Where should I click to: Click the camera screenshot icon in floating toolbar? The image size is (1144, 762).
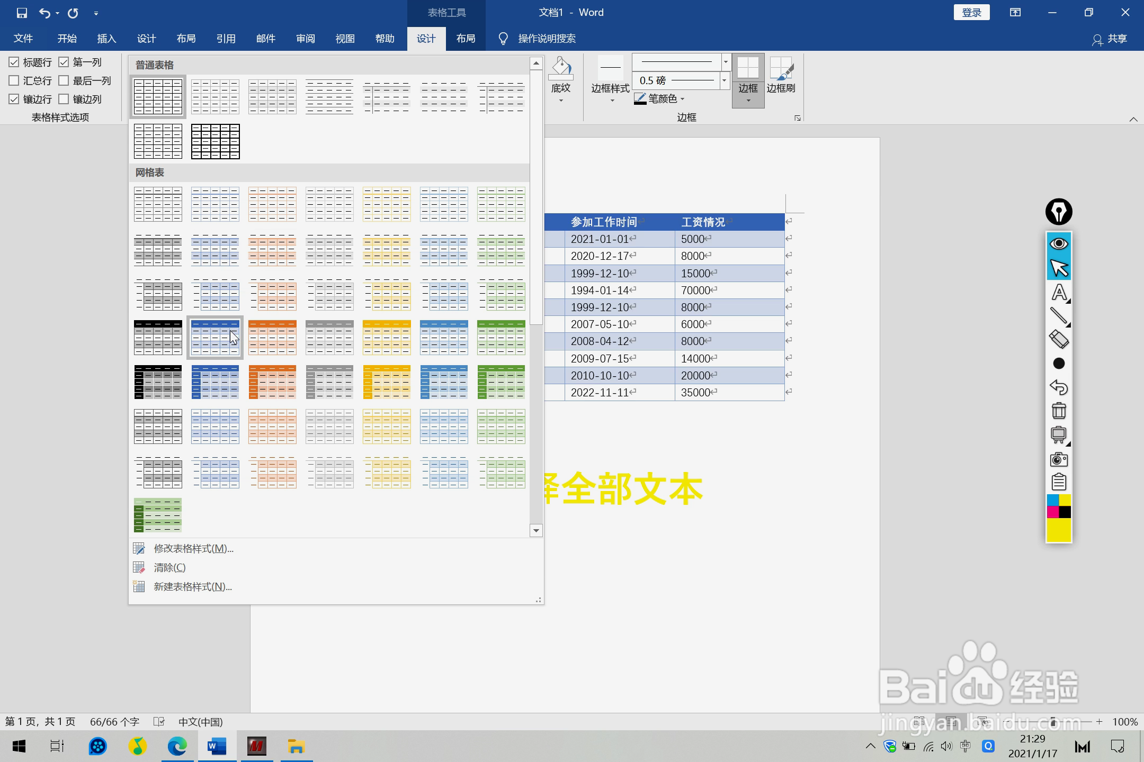[x=1058, y=459]
